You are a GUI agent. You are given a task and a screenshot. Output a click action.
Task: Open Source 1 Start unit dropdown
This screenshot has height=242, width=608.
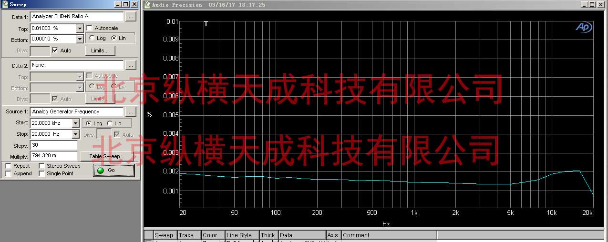click(75, 123)
